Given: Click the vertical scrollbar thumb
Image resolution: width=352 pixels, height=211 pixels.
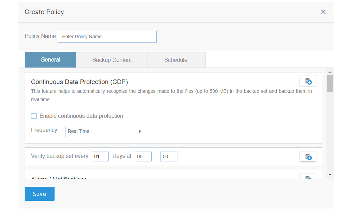Looking at the screenshot, I should [330, 84].
